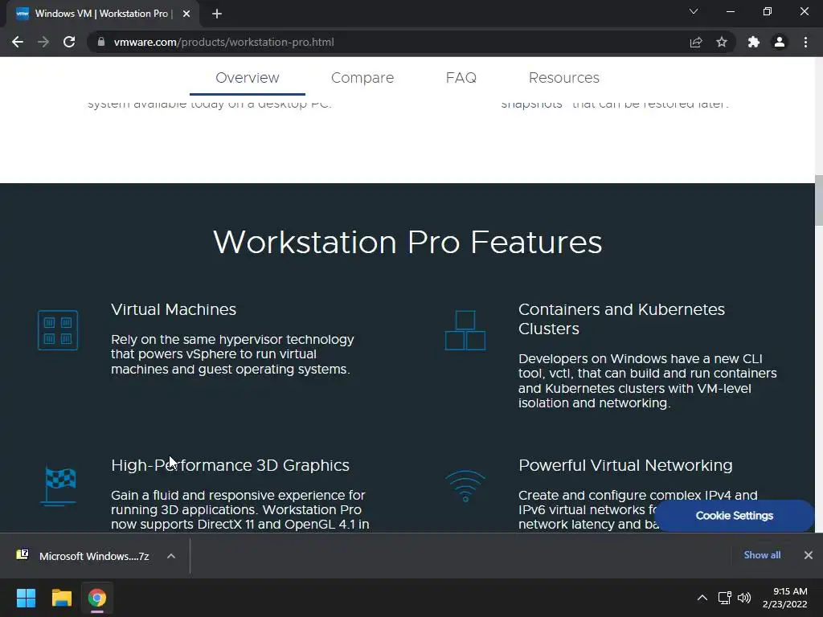The height and width of the screenshot is (617, 823).
Task: Open the Windows Start menu
Action: (26, 598)
